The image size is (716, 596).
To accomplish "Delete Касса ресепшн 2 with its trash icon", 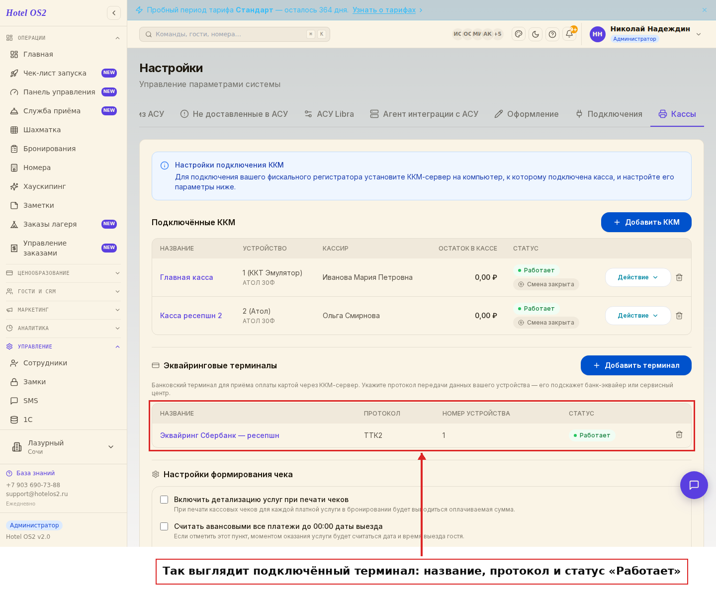I will click(x=679, y=316).
